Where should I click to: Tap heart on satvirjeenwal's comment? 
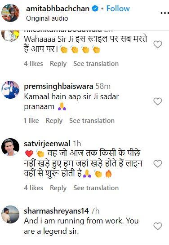tap(158, 164)
